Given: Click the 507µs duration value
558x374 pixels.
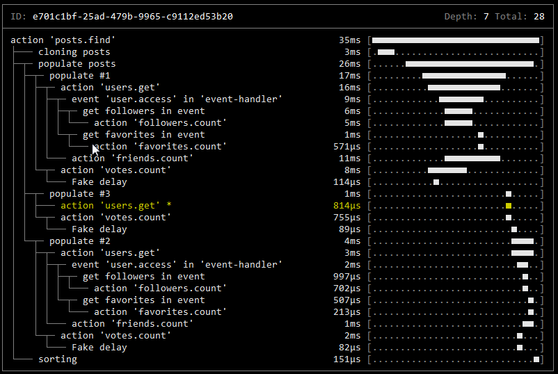Looking at the screenshot, I should (x=347, y=300).
